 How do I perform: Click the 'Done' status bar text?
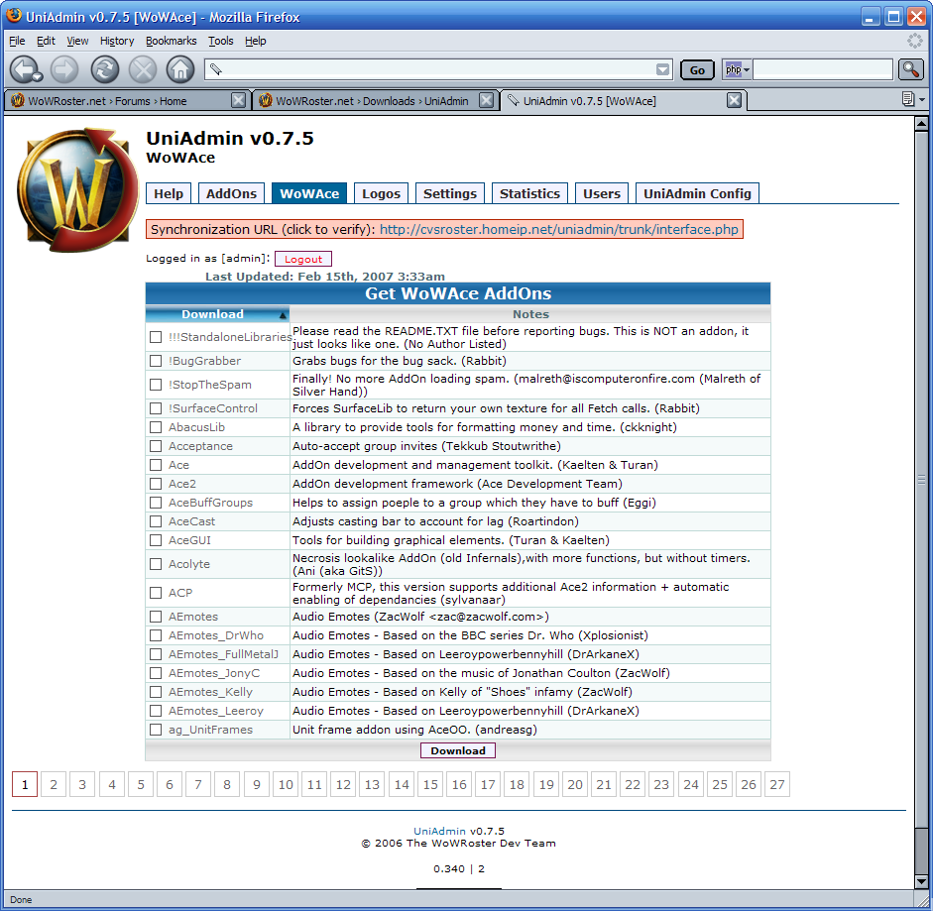pos(21,900)
